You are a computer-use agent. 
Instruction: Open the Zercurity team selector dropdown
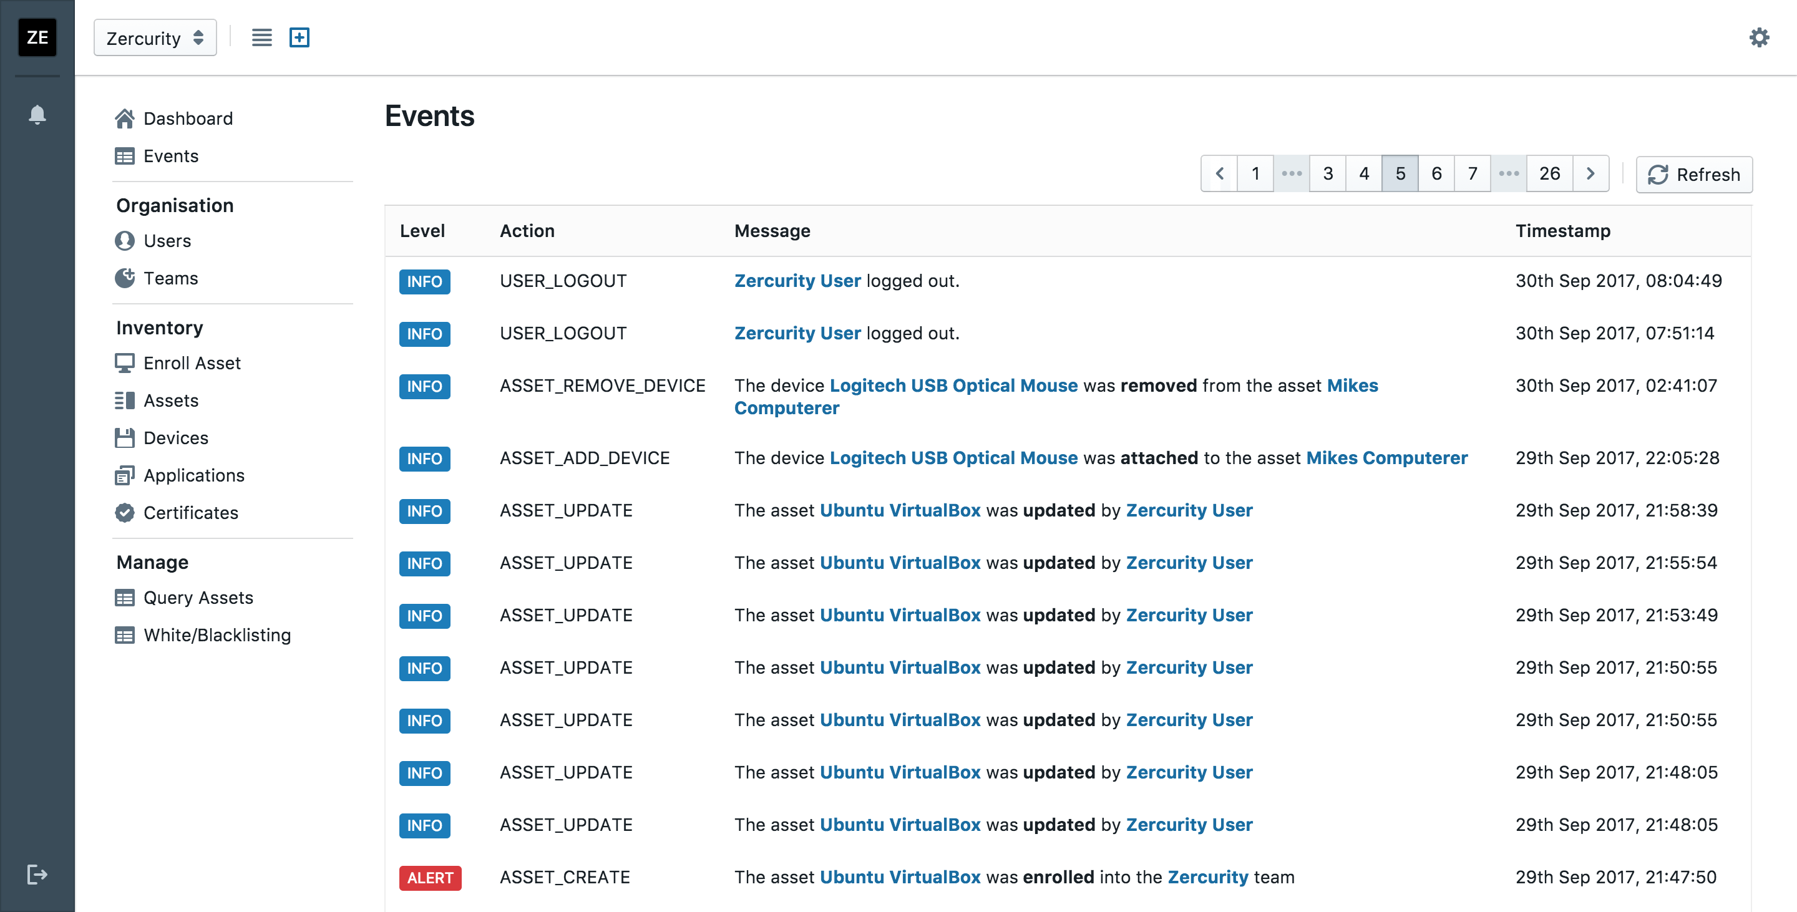click(155, 37)
